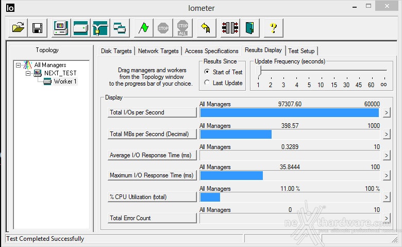Select NEXT_TEST manager computer icon
The image size is (402, 247).
pos(38,73)
